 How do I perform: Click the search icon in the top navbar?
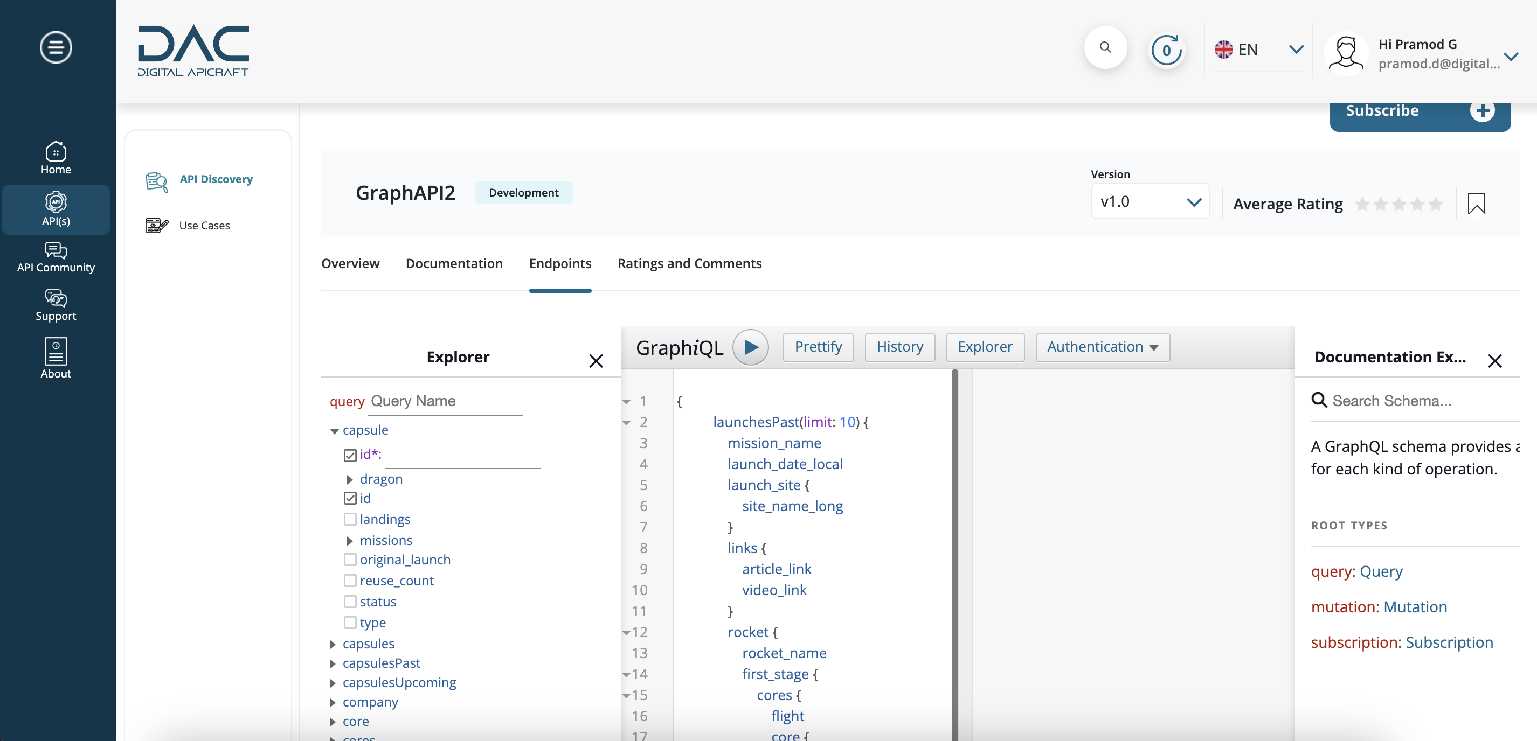(x=1106, y=47)
